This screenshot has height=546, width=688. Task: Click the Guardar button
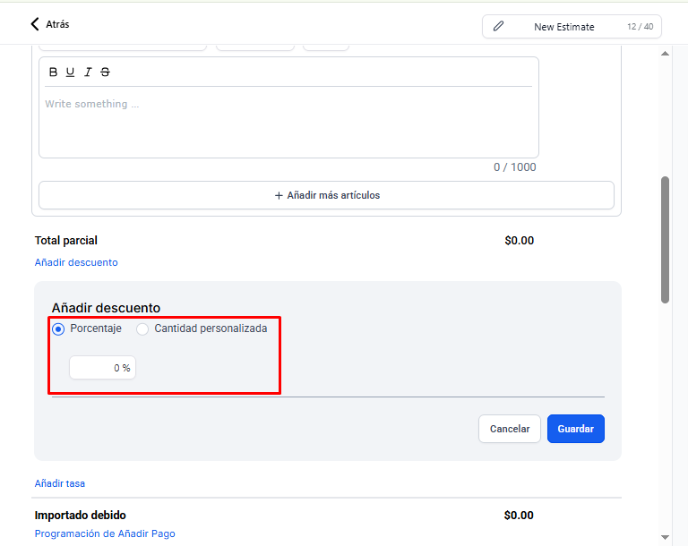576,429
